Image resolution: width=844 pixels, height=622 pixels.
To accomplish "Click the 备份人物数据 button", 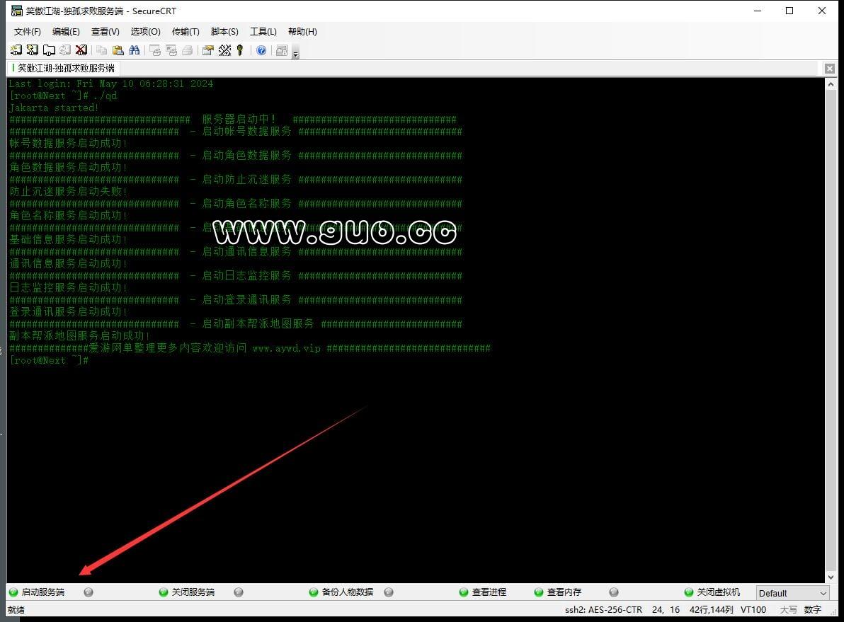I will (347, 592).
